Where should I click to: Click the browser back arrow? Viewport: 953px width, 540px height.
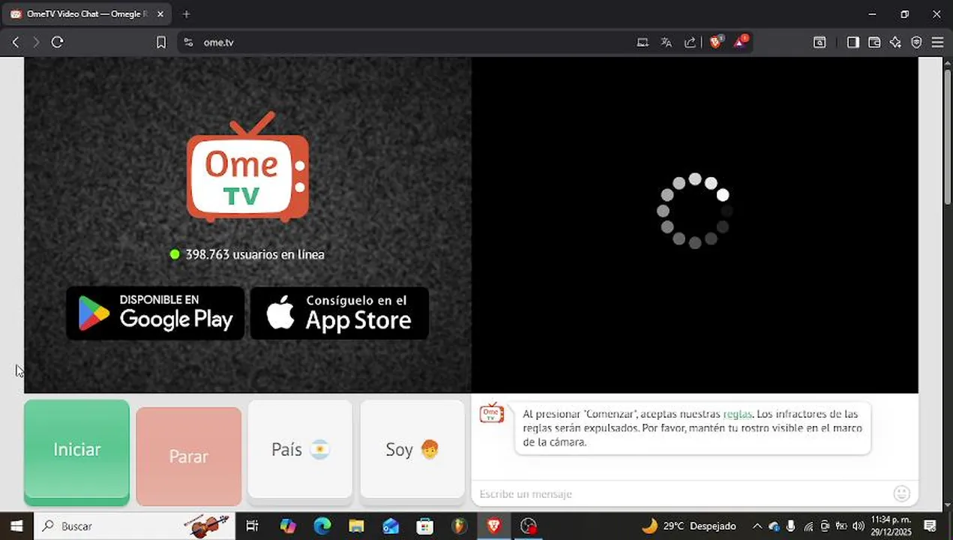pos(16,43)
